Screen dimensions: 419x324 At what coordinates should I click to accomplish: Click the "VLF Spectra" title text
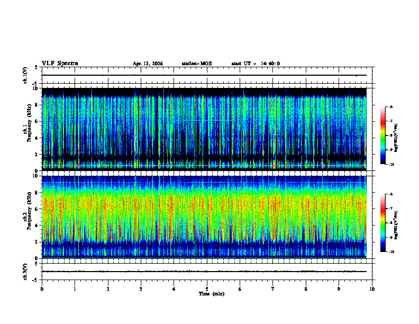pyautogui.click(x=60, y=64)
